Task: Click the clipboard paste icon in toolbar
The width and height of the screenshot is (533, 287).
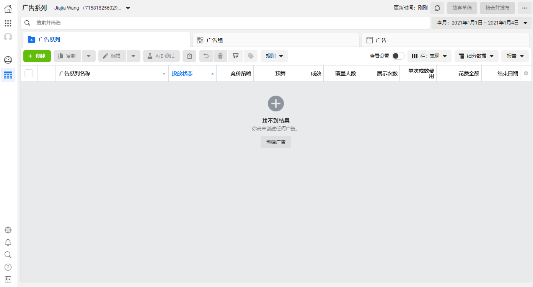Action: pos(189,56)
